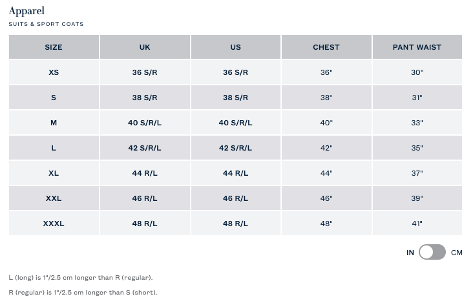Select the XXL size row label
Screen dimensions: 473x303
pos(54,198)
